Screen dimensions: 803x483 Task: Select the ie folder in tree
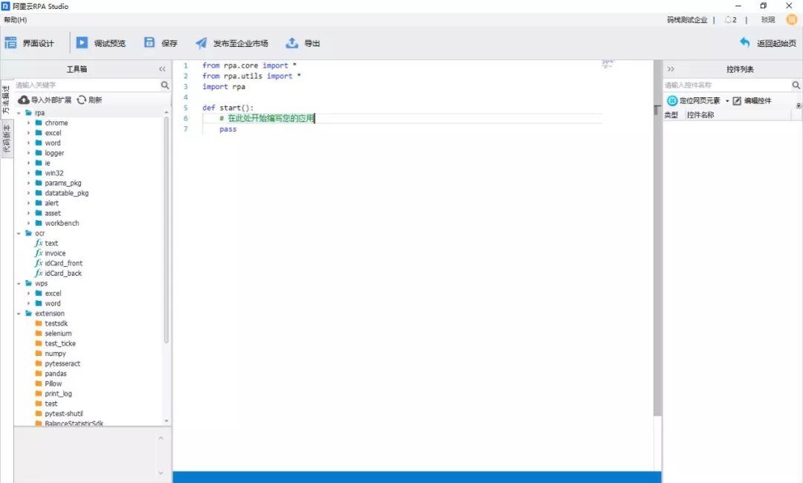pyautogui.click(x=42, y=163)
